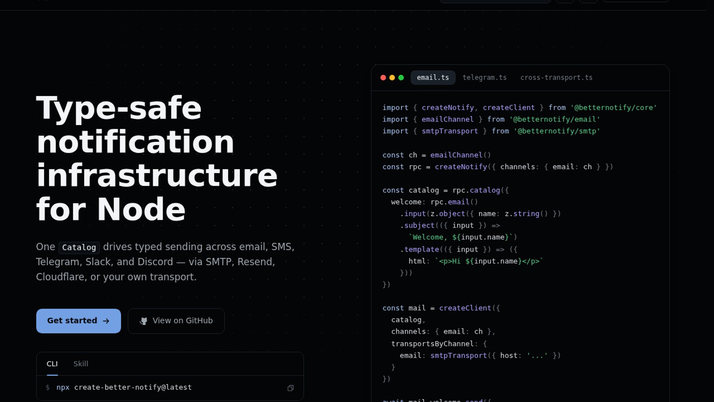This screenshot has width=714, height=402.
Task: Click the '.input(z.object' code line
Action: 480,214
